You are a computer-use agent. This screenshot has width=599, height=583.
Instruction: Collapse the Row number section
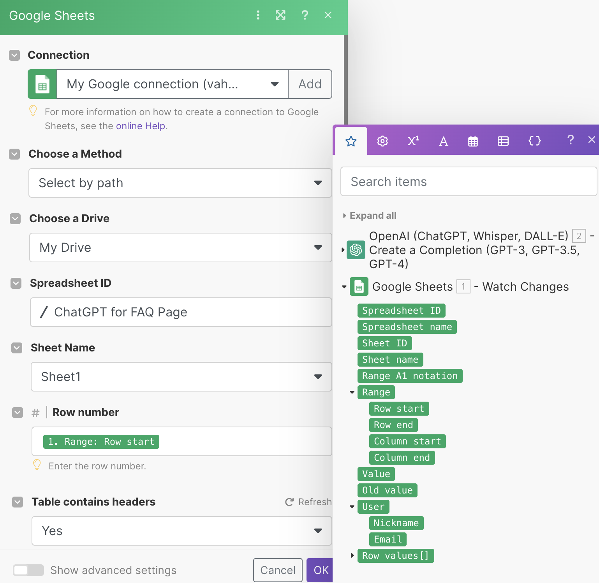(x=18, y=413)
